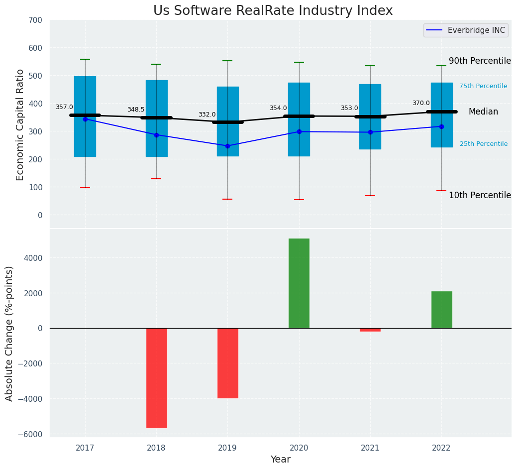Select the green 2022 absolute change bar
The width and height of the screenshot is (517, 469).
[x=441, y=310]
